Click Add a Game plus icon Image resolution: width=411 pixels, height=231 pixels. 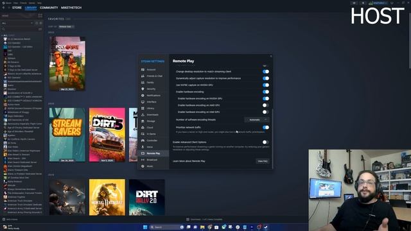(x=4, y=219)
